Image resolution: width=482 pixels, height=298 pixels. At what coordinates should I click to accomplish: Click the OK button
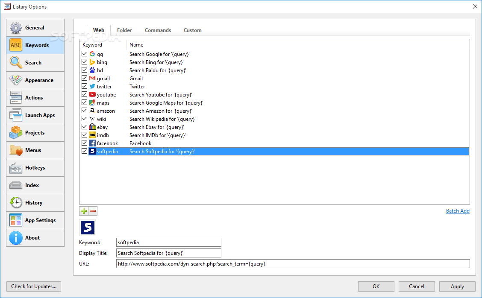point(376,286)
